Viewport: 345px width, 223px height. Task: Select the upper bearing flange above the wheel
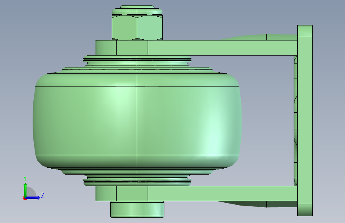137,60
